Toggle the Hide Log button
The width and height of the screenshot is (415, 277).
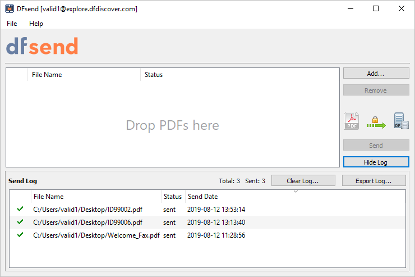tap(376, 162)
